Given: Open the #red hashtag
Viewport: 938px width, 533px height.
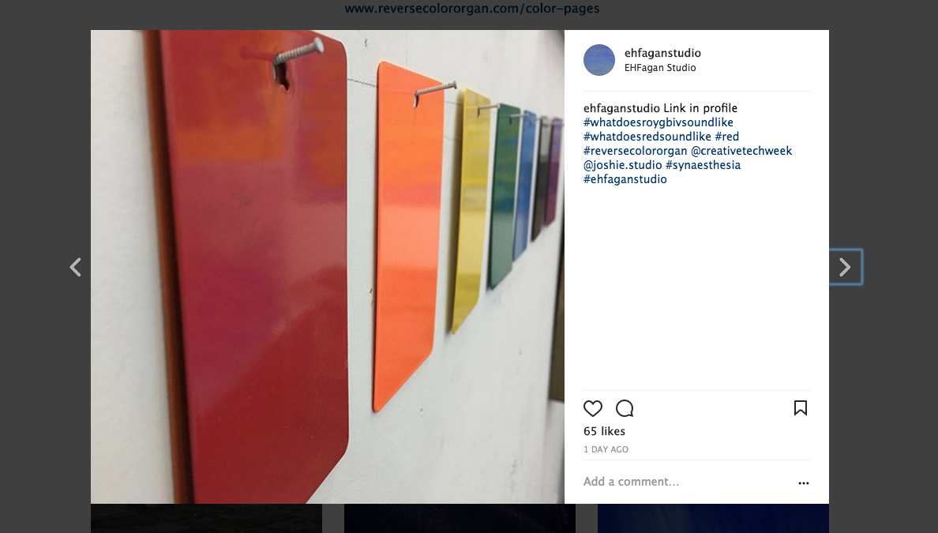Looking at the screenshot, I should click(727, 137).
